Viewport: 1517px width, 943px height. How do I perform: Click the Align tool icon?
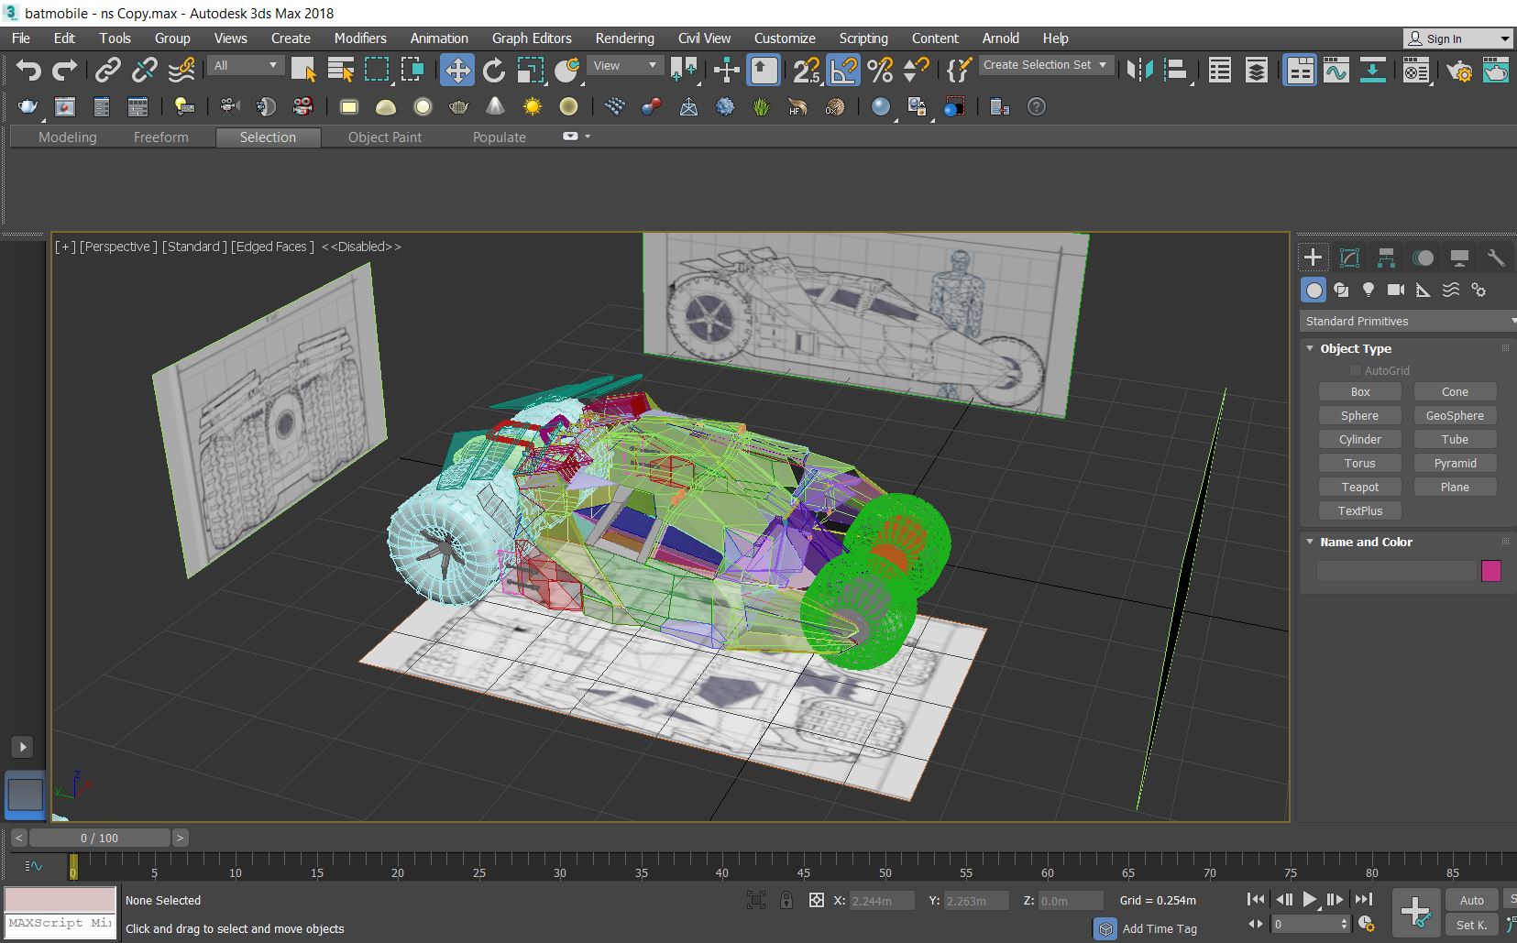click(1176, 70)
